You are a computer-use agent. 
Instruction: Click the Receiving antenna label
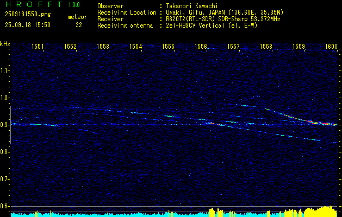(125, 25)
